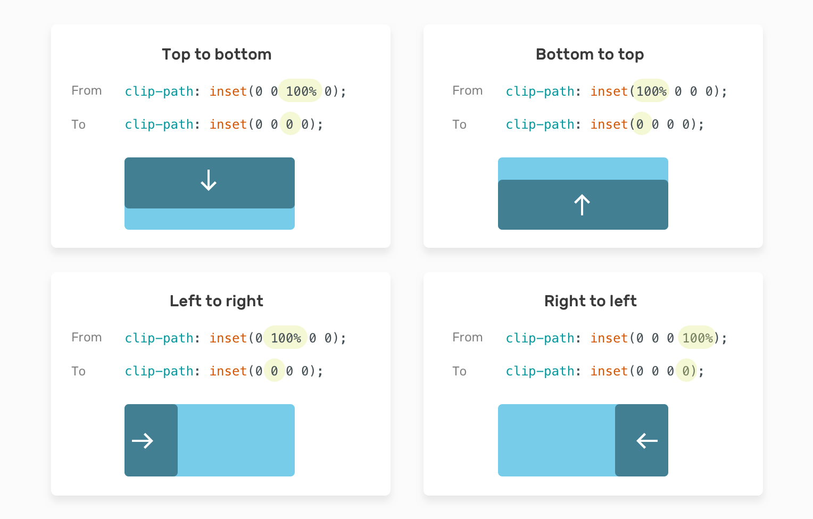This screenshot has width=813, height=519.
Task: Click highlighted 100% in Right to left From code
Action: click(697, 338)
